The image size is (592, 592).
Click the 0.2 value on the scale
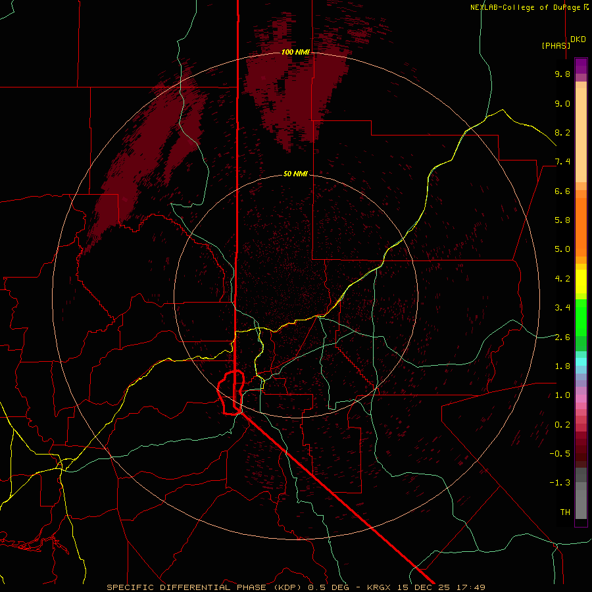562,424
